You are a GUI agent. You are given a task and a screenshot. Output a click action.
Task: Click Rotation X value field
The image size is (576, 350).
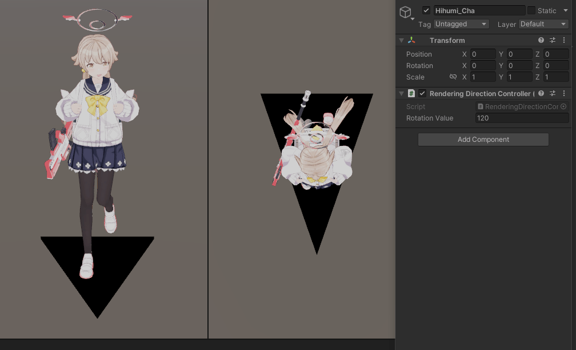pos(483,65)
